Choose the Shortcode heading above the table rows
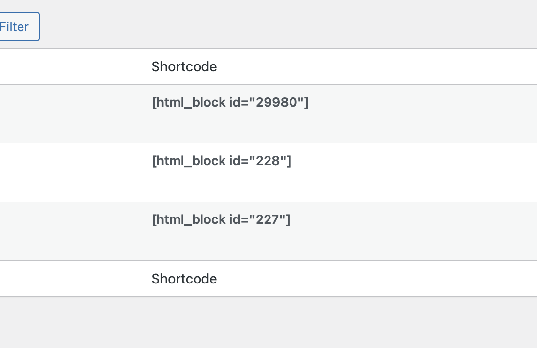537x348 pixels. 184,66
